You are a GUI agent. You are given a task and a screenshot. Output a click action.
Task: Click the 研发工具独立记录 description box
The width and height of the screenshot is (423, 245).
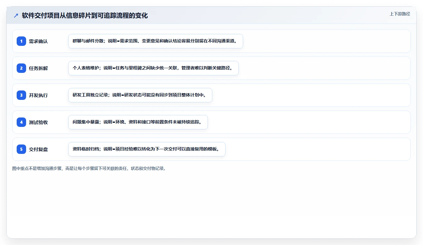(x=140, y=95)
